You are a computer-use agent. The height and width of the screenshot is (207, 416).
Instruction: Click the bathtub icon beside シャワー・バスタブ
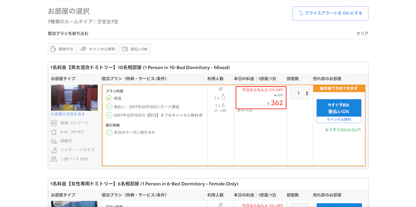pos(54,150)
